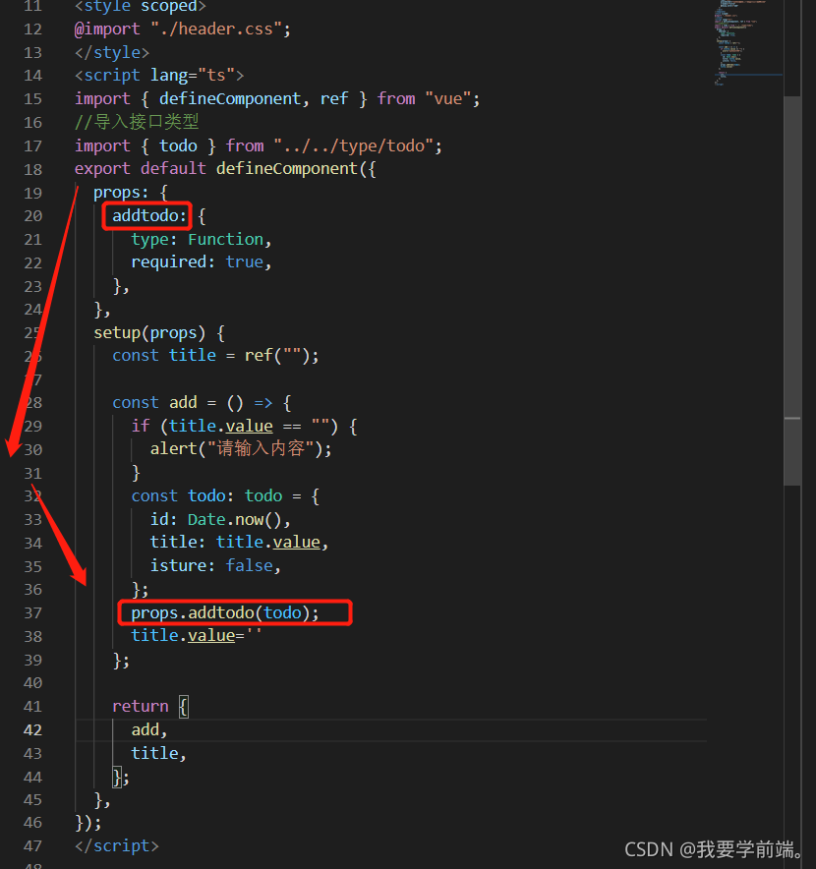Viewport: 816px width, 869px height.
Task: Click line number 15 in gutter
Action: point(32,98)
